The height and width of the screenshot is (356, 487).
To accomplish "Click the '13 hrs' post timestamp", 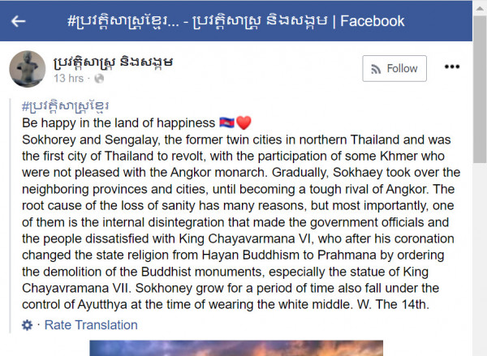I will click(x=70, y=79).
